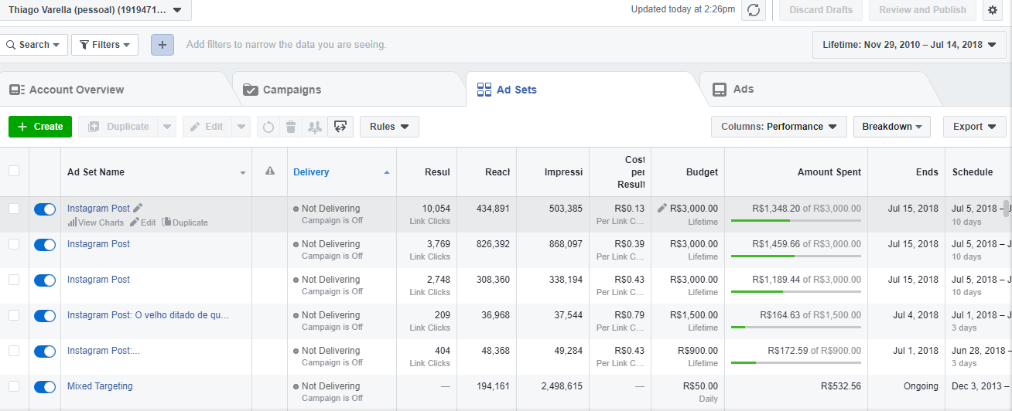The width and height of the screenshot is (1012, 411).
Task: Toggle off the Mixed Targeting ad set
Action: [45, 386]
